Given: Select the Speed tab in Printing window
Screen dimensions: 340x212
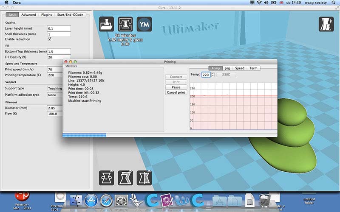Looking at the screenshot, I should tap(240, 68).
